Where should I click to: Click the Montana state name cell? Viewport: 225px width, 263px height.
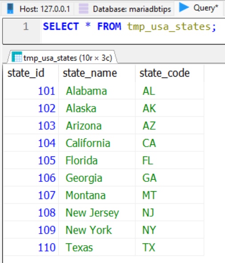[x=97, y=195]
